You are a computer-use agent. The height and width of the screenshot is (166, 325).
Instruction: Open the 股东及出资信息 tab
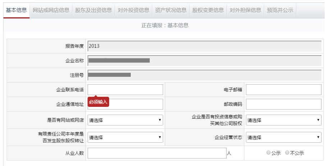tap(93, 10)
